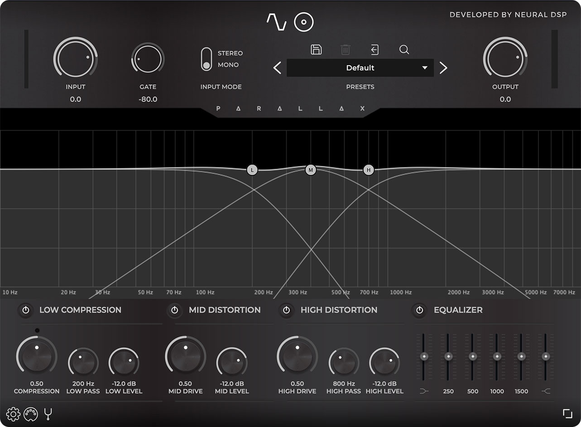This screenshot has width=581, height=427.
Task: Click the LOW COMPRESSION section title
Action: [x=80, y=310]
